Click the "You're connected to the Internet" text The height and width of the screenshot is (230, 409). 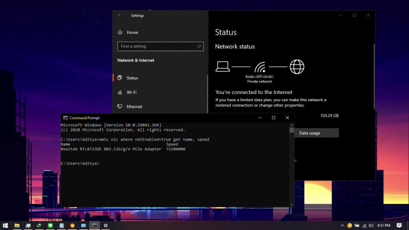pos(254,92)
